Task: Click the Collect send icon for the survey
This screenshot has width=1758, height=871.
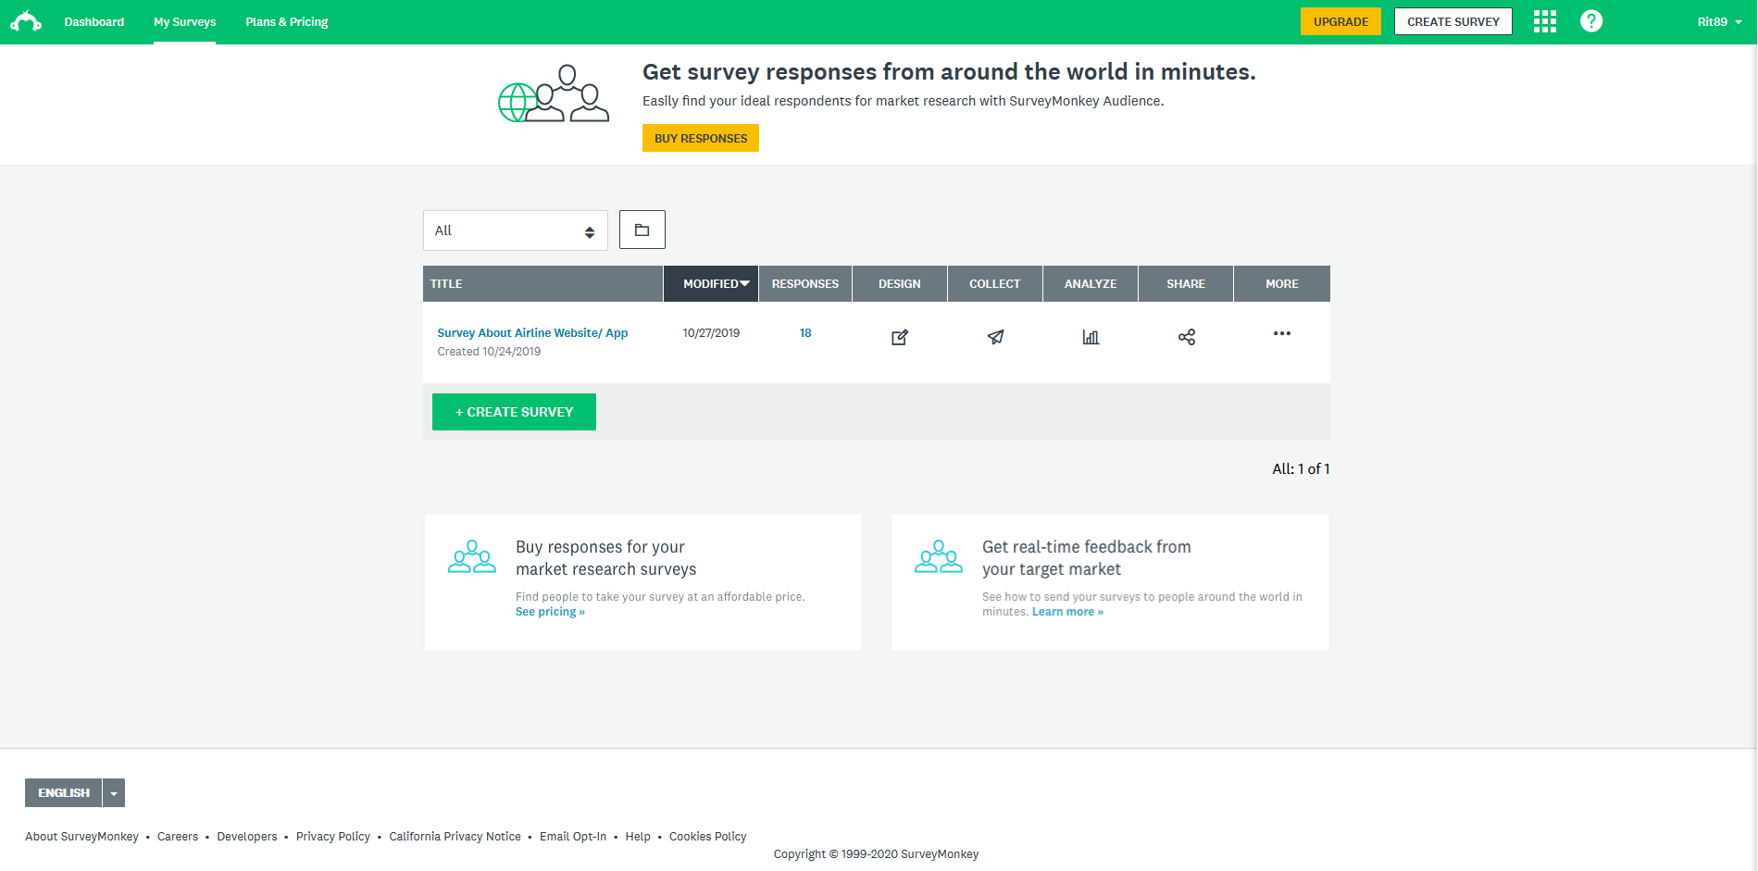Action: (x=994, y=337)
